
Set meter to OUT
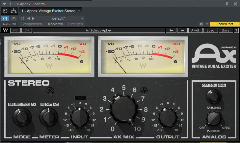click(x=49, y=104)
